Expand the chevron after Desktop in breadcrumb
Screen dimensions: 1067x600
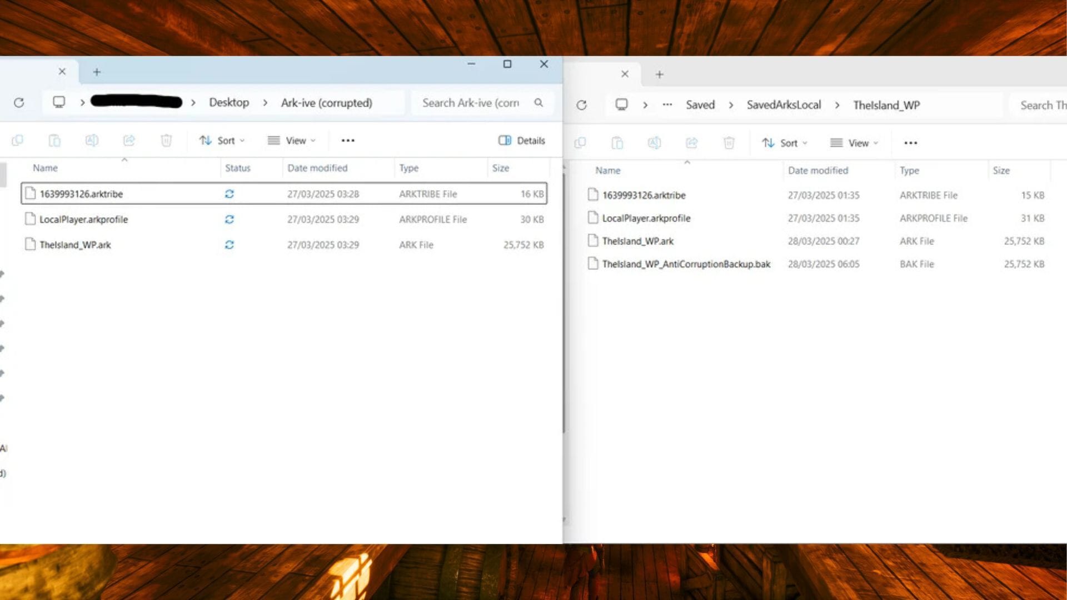click(x=265, y=103)
